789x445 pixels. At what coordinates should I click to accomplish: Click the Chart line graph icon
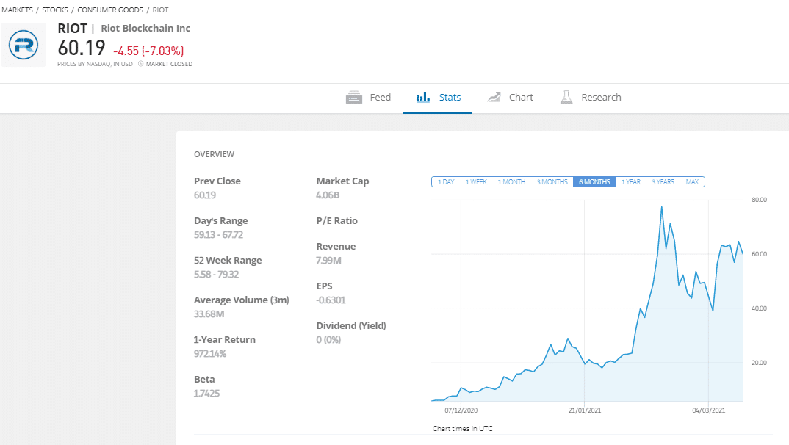(x=494, y=97)
